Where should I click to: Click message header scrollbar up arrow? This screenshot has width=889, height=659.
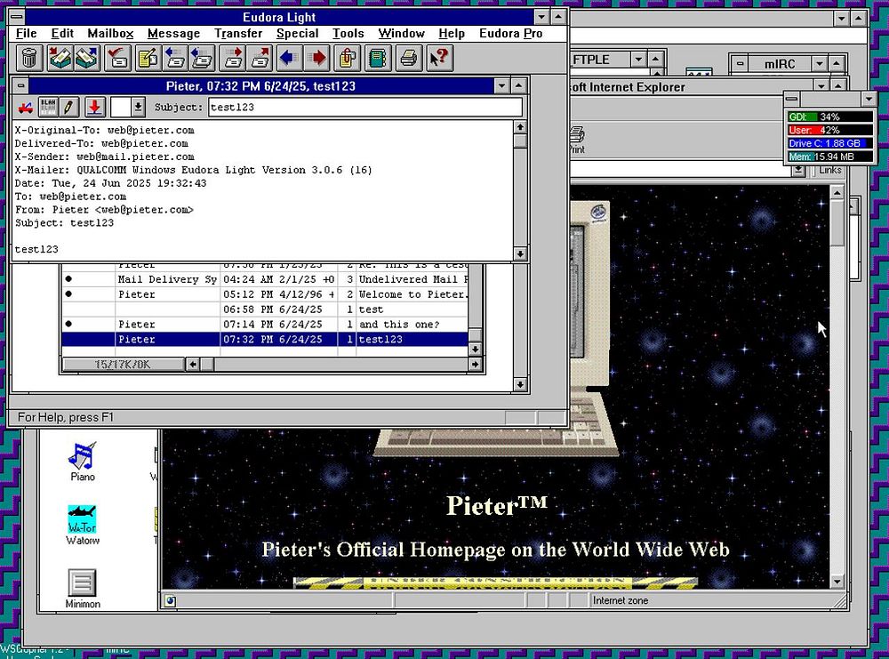[520, 127]
